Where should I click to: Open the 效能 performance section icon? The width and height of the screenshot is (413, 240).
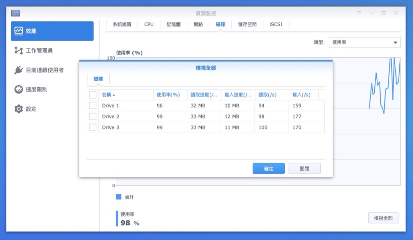pyautogui.click(x=19, y=31)
